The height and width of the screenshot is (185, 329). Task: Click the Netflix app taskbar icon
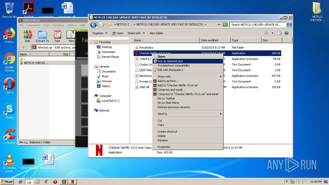72,182
